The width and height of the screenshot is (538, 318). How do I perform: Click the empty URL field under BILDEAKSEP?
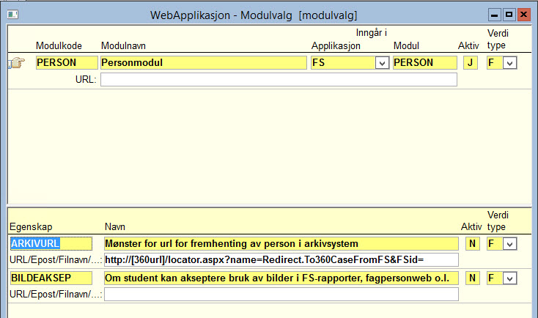281,295
